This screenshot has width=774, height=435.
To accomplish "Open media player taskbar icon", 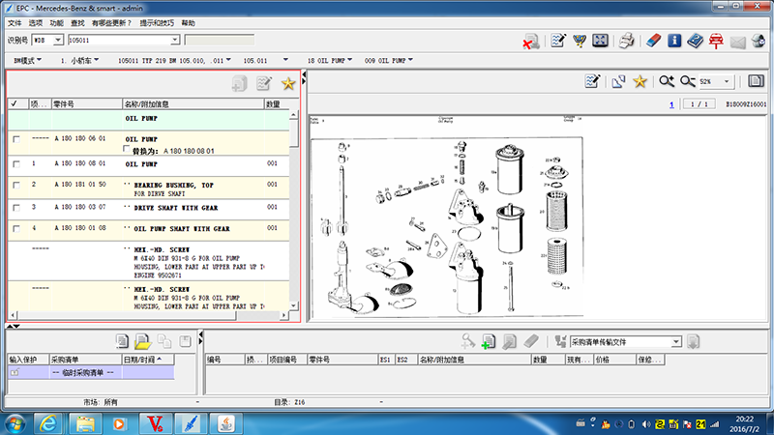I will pyautogui.click(x=119, y=423).
